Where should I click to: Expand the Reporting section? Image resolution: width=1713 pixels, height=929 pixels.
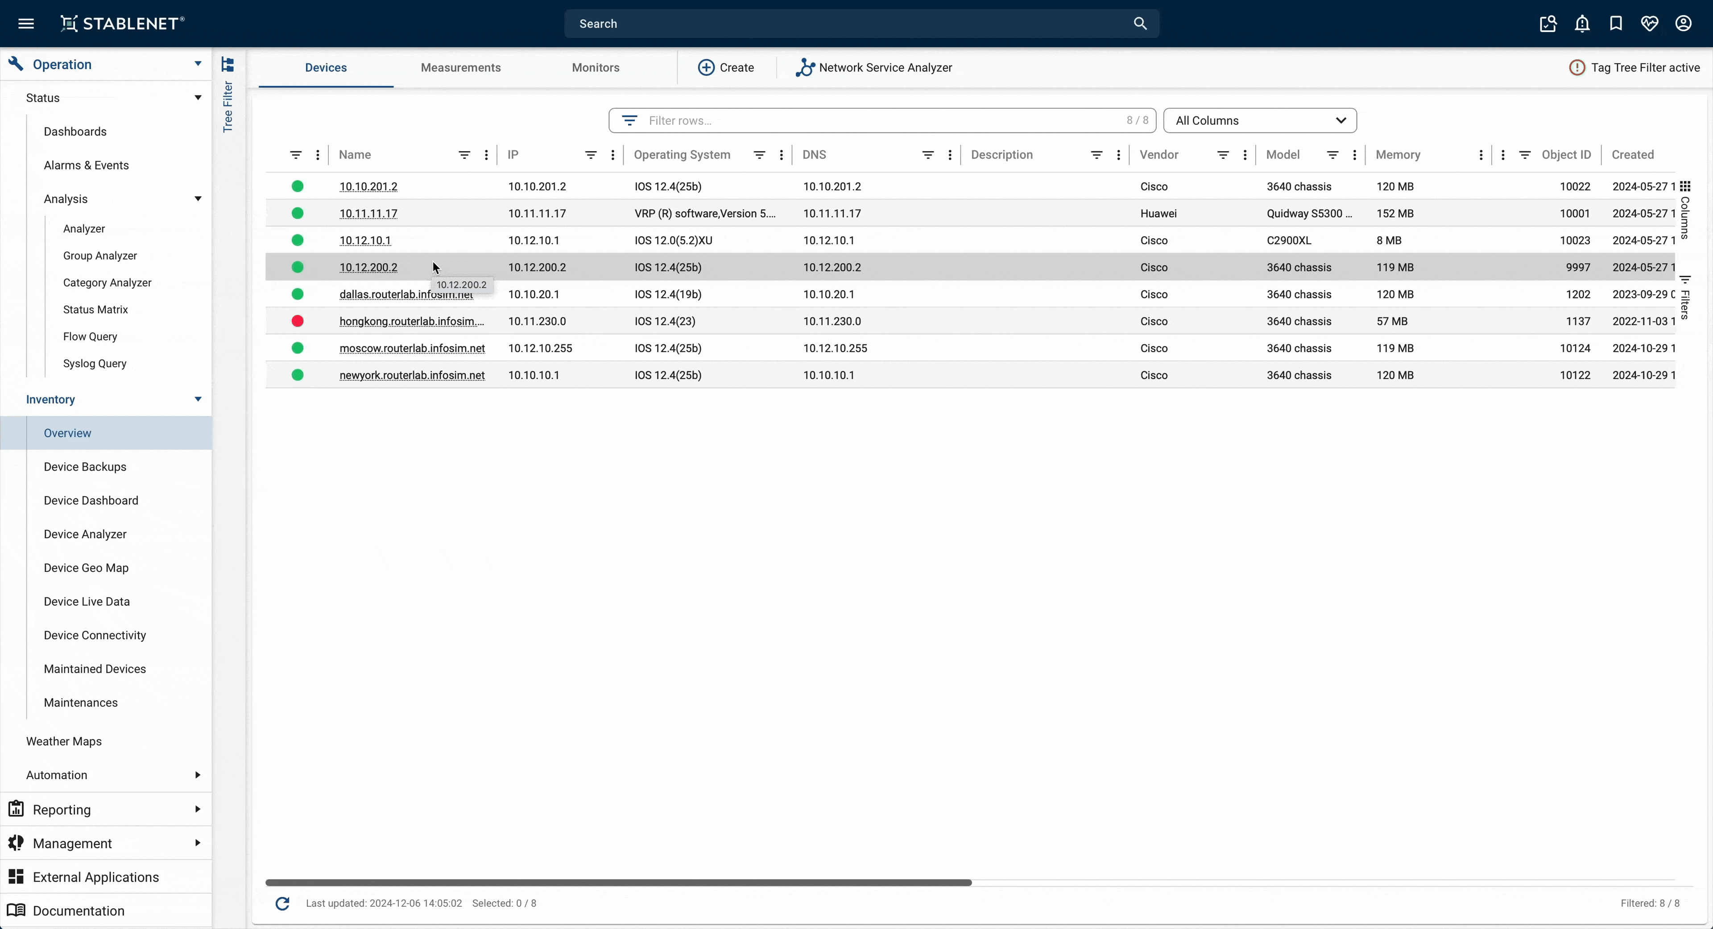(198, 810)
